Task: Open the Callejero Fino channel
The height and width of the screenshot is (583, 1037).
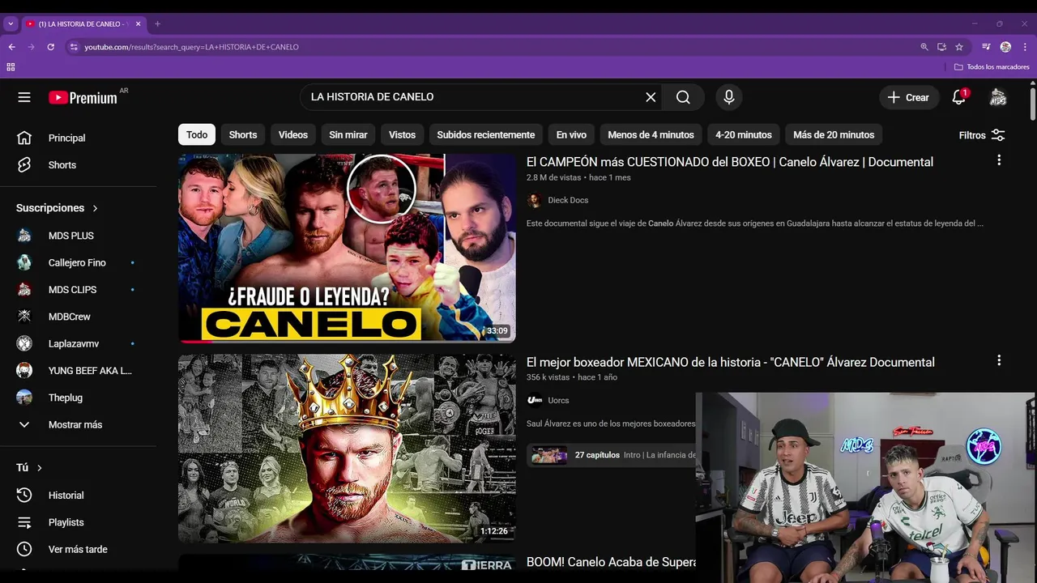Action: point(78,262)
